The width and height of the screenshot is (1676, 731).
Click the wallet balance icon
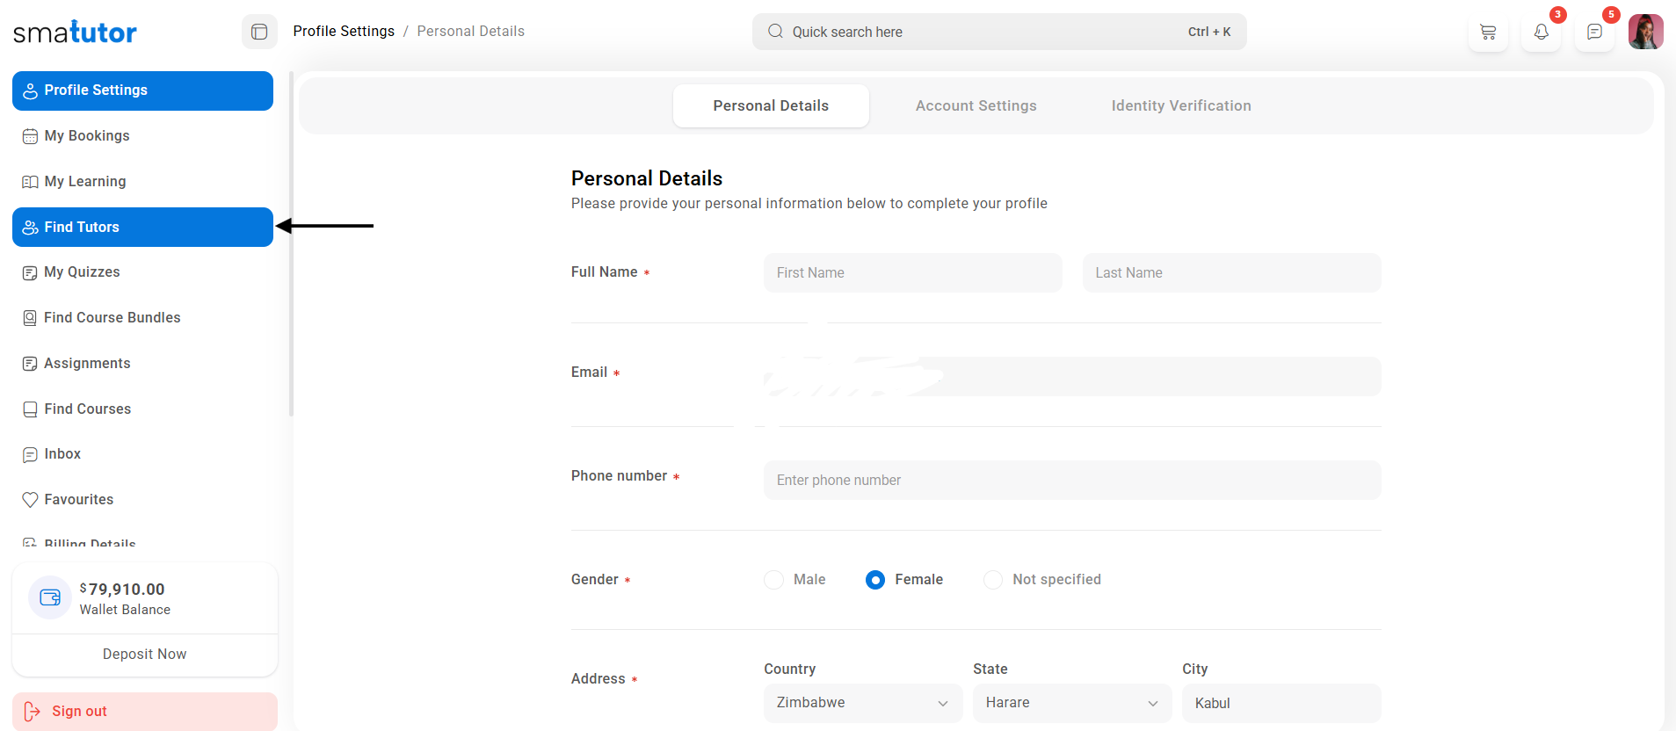[x=50, y=597]
